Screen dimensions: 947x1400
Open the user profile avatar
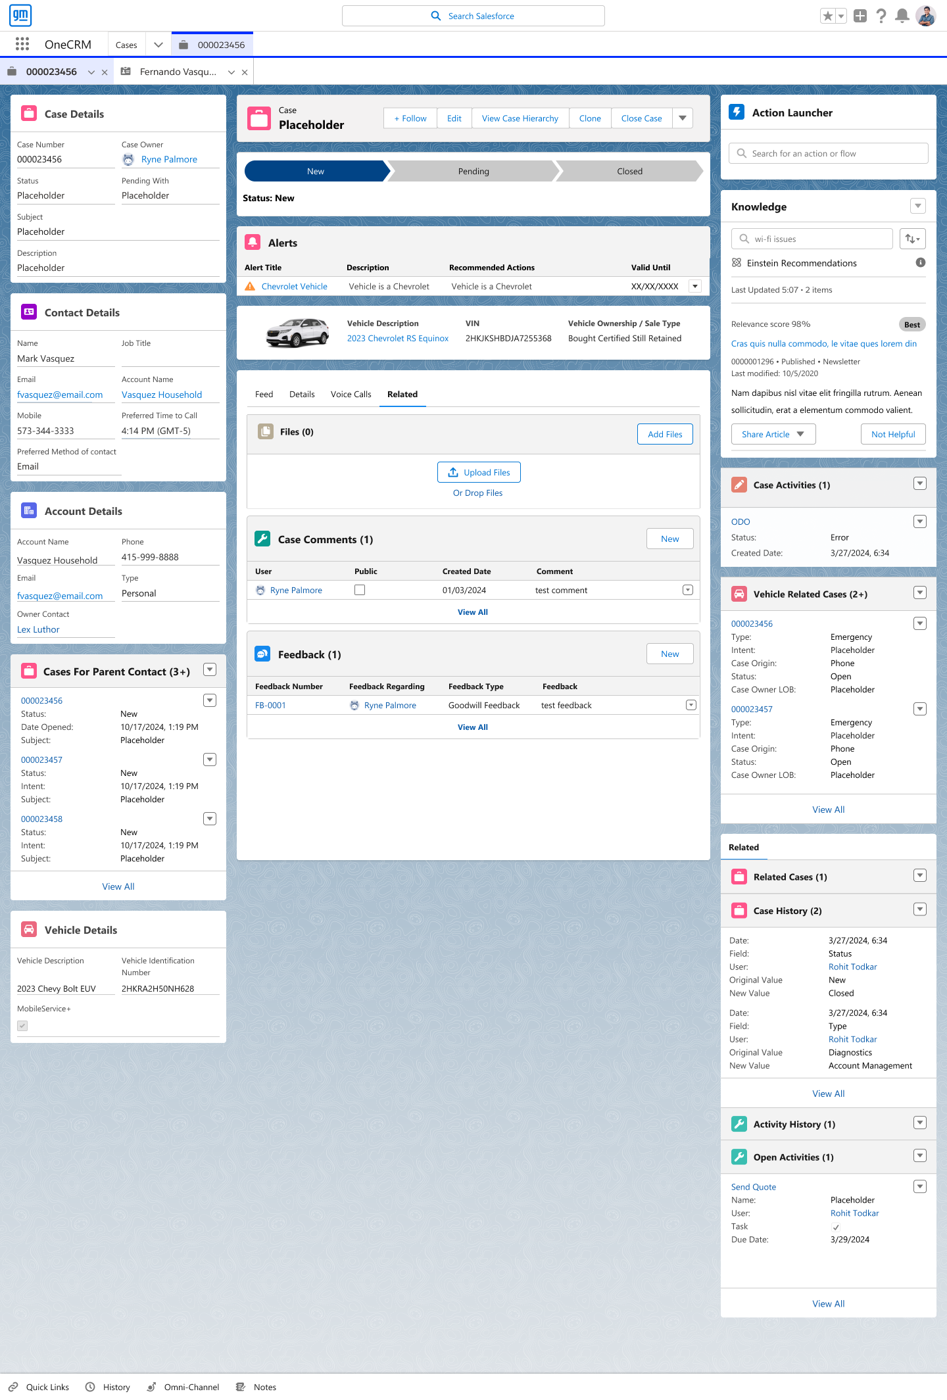click(926, 16)
